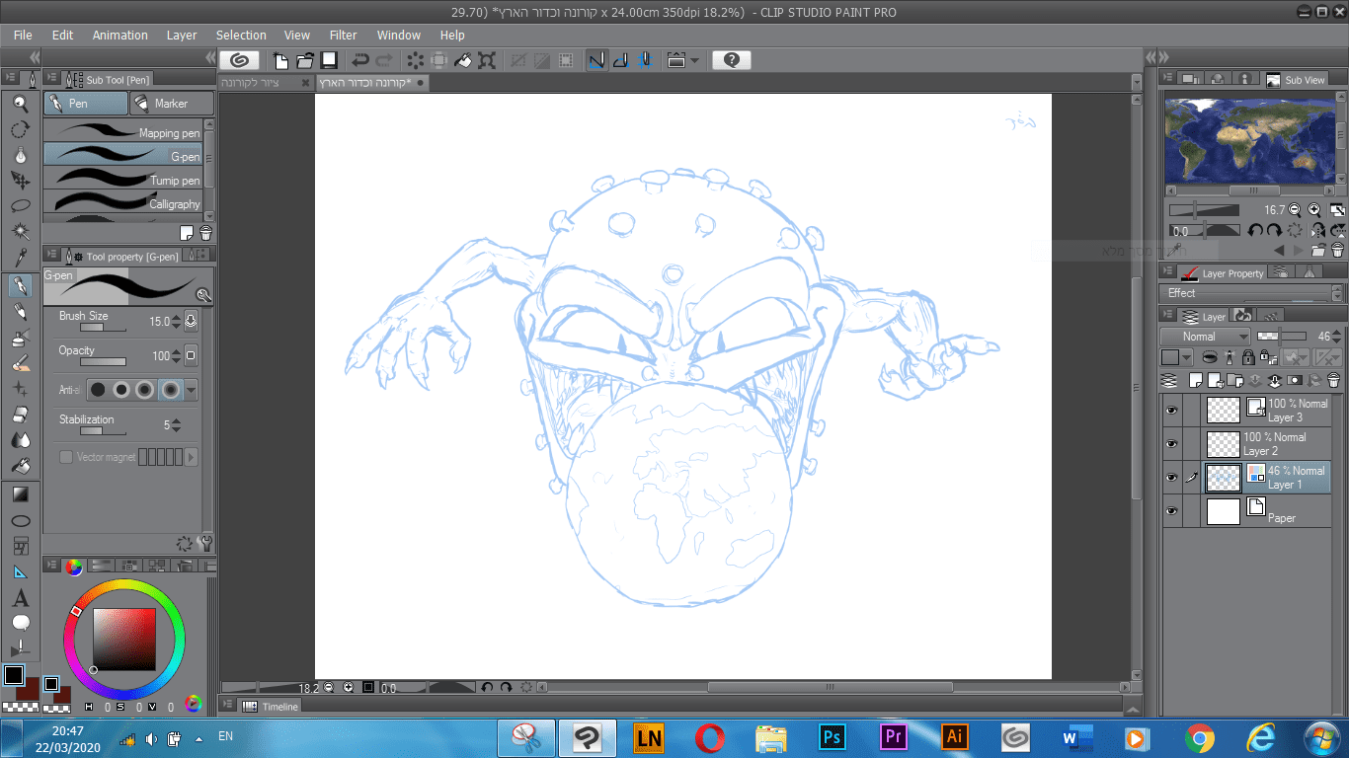Screen dimensions: 1349x758
Task: Select the Text tool
Action: click(x=20, y=598)
